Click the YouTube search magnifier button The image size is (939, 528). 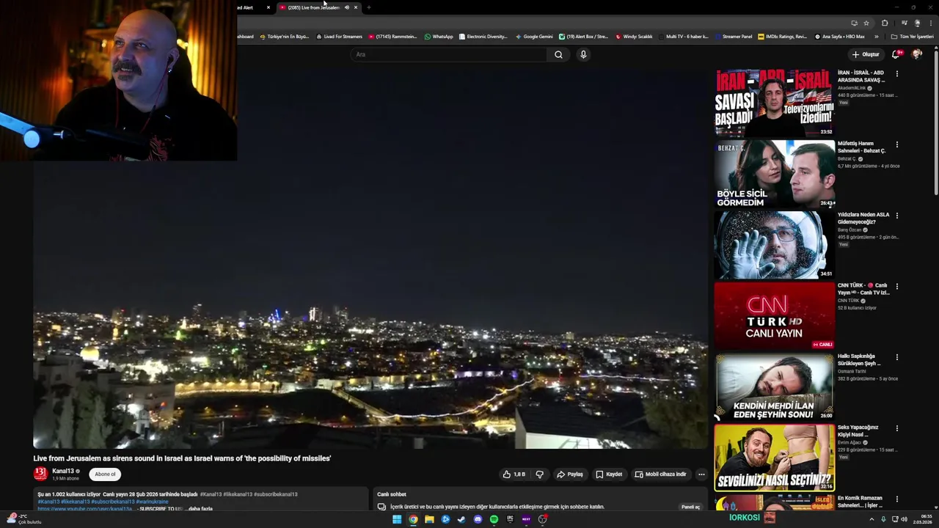(x=558, y=54)
